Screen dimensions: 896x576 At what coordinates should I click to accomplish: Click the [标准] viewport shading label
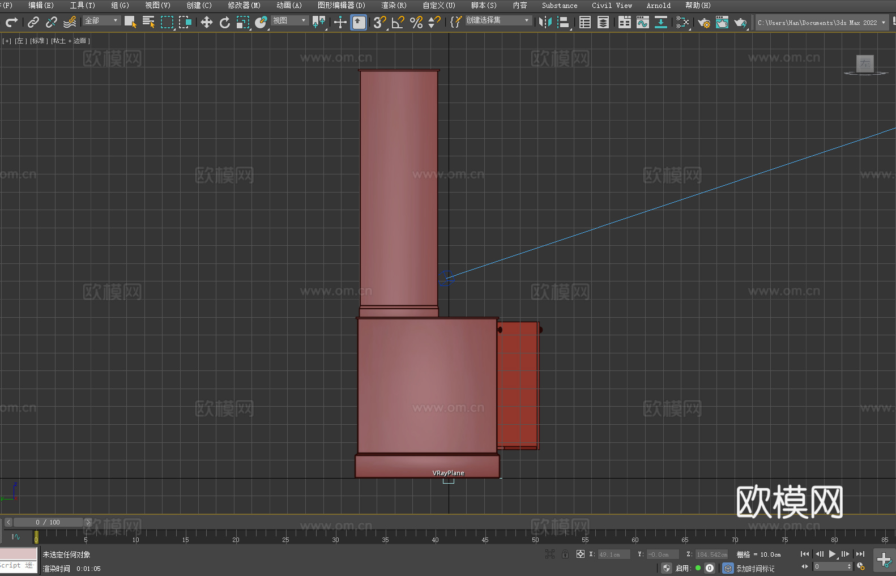[x=39, y=41]
